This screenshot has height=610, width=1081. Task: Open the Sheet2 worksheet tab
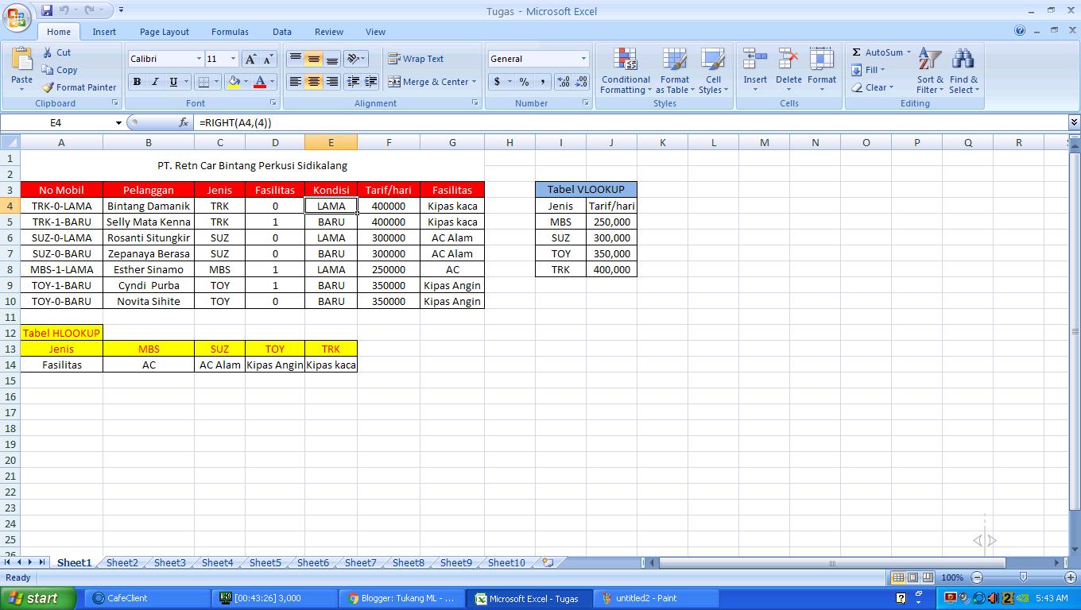pyautogui.click(x=122, y=562)
